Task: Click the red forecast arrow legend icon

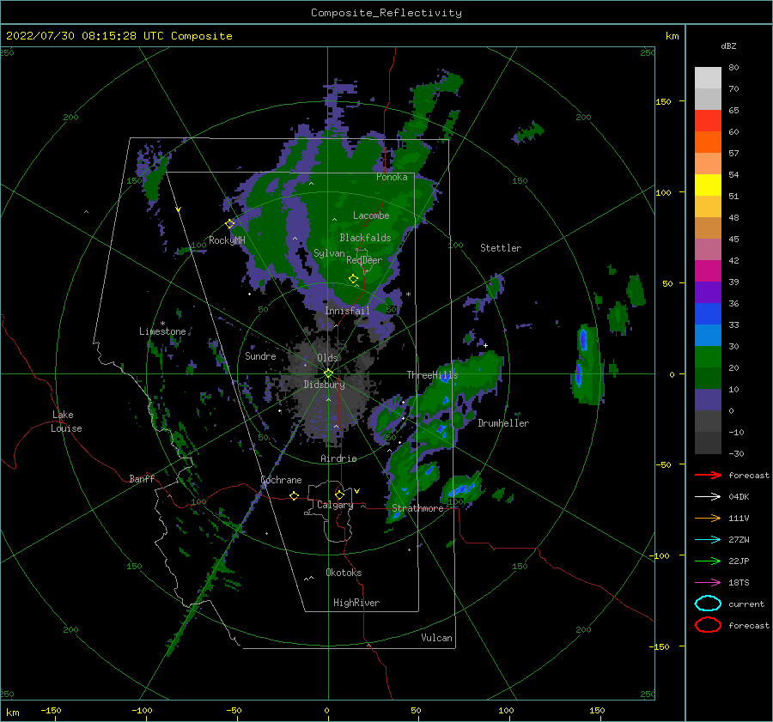Action: (708, 475)
